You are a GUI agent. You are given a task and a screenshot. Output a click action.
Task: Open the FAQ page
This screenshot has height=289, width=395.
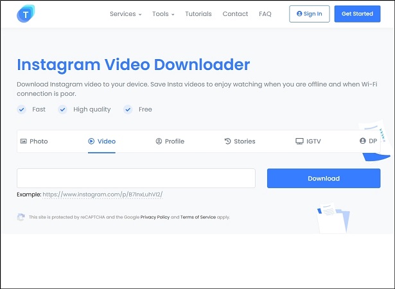click(265, 14)
